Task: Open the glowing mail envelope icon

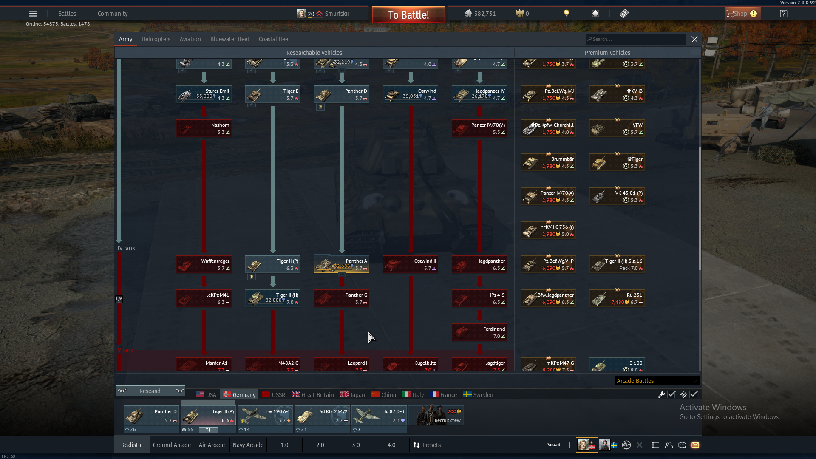Action: click(695, 445)
